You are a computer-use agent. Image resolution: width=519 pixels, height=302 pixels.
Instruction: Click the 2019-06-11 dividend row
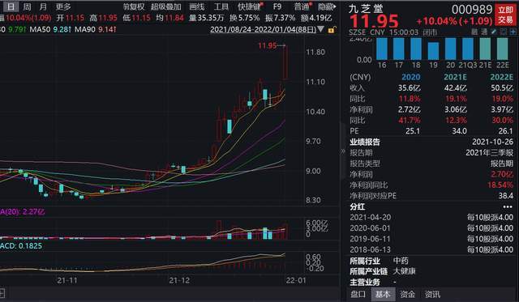point(431,239)
